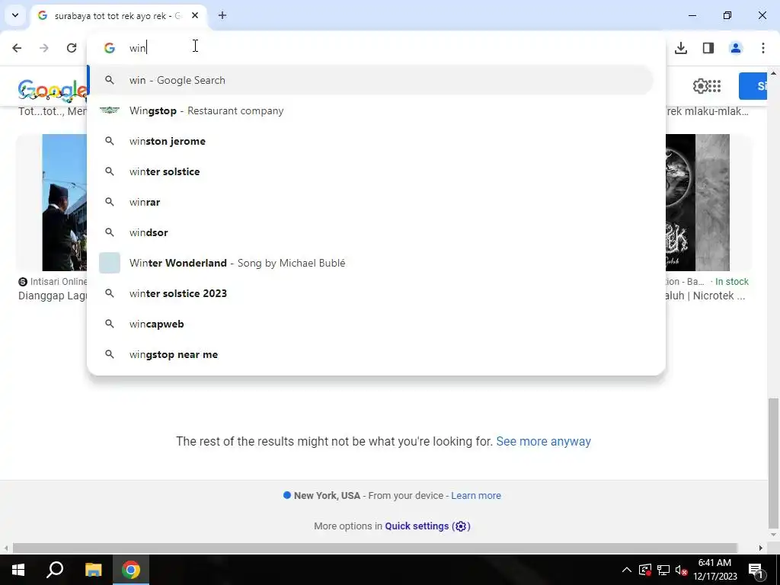Click the Google icon in address bar

click(x=110, y=48)
